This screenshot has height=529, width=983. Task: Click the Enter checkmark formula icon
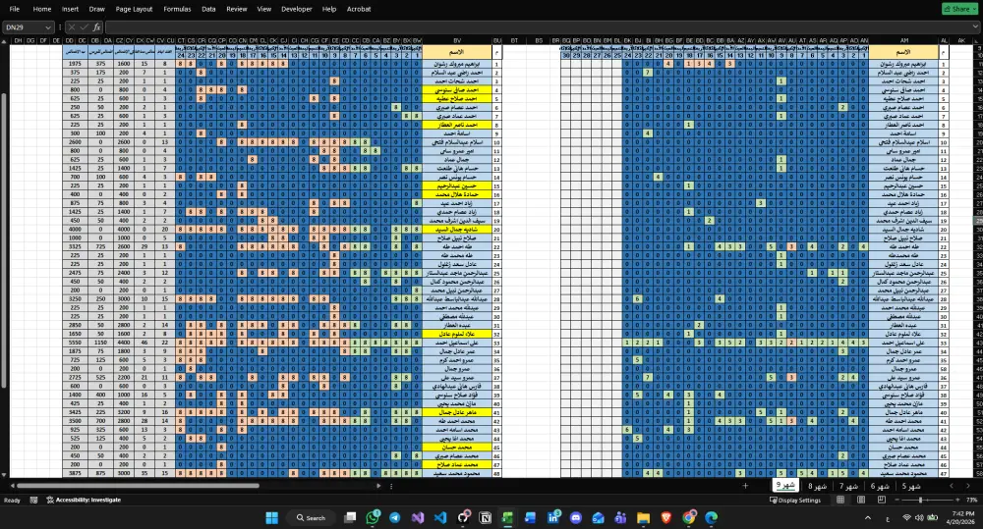(x=84, y=26)
